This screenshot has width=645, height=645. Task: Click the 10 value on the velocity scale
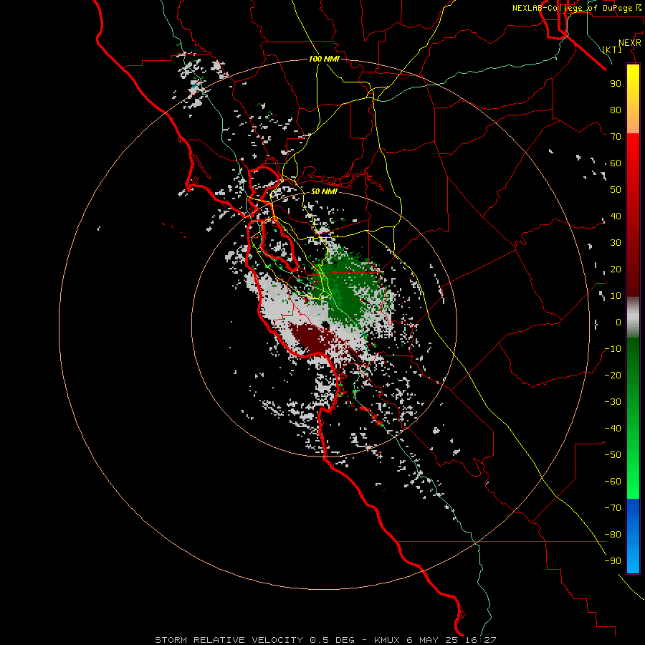tap(616, 296)
